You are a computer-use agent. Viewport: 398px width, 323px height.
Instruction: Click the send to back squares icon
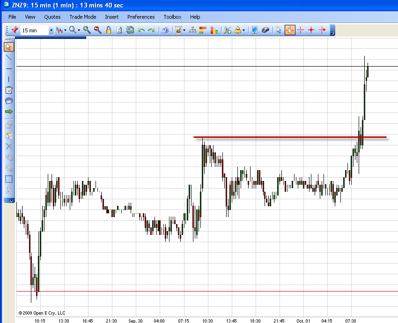9,168
